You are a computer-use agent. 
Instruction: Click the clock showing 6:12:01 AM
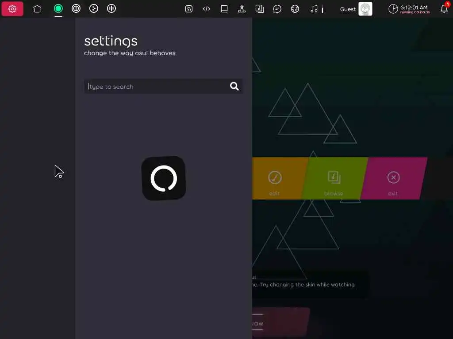[x=409, y=9]
